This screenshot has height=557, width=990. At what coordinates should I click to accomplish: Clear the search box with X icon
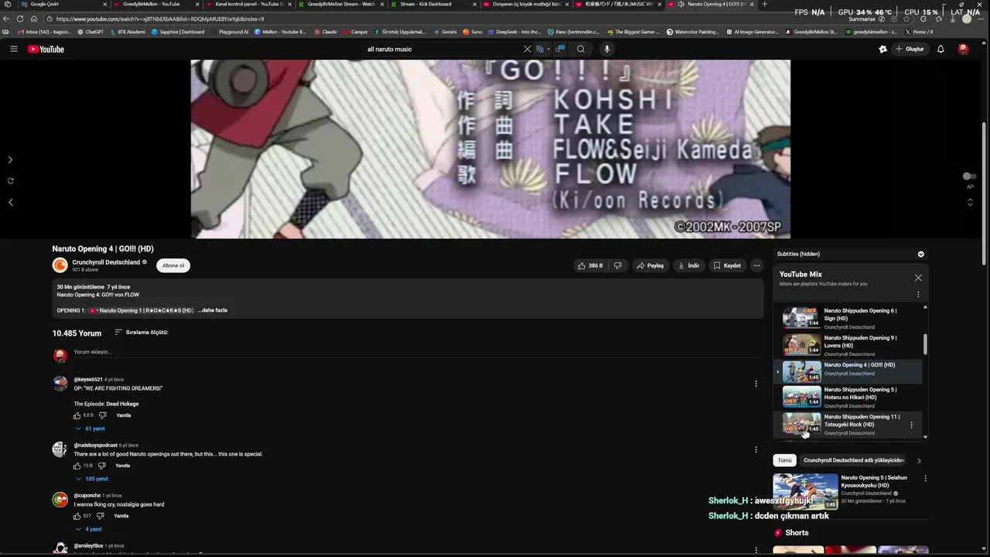click(x=527, y=49)
